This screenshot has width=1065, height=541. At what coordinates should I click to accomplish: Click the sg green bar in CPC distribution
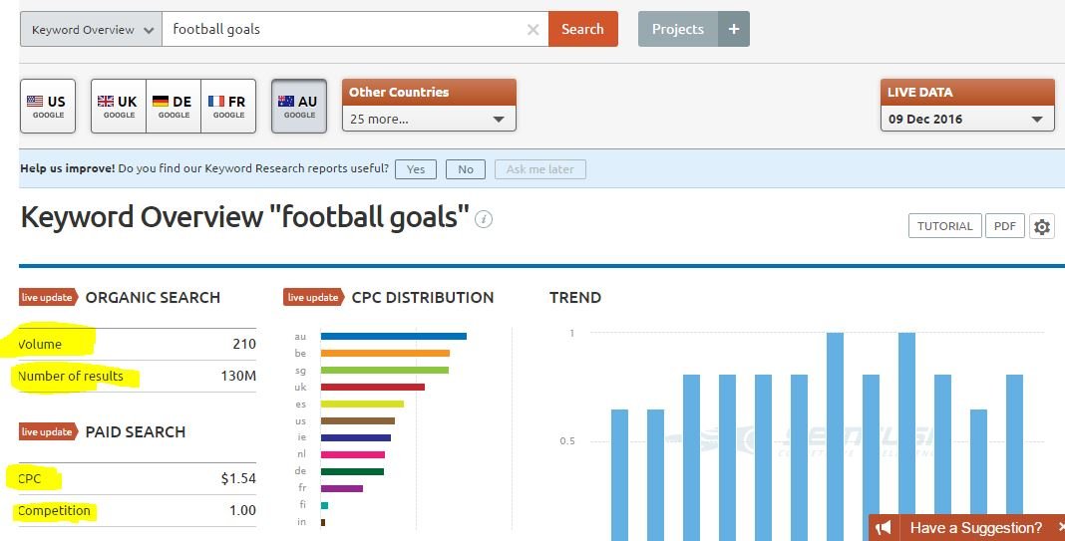click(x=385, y=370)
